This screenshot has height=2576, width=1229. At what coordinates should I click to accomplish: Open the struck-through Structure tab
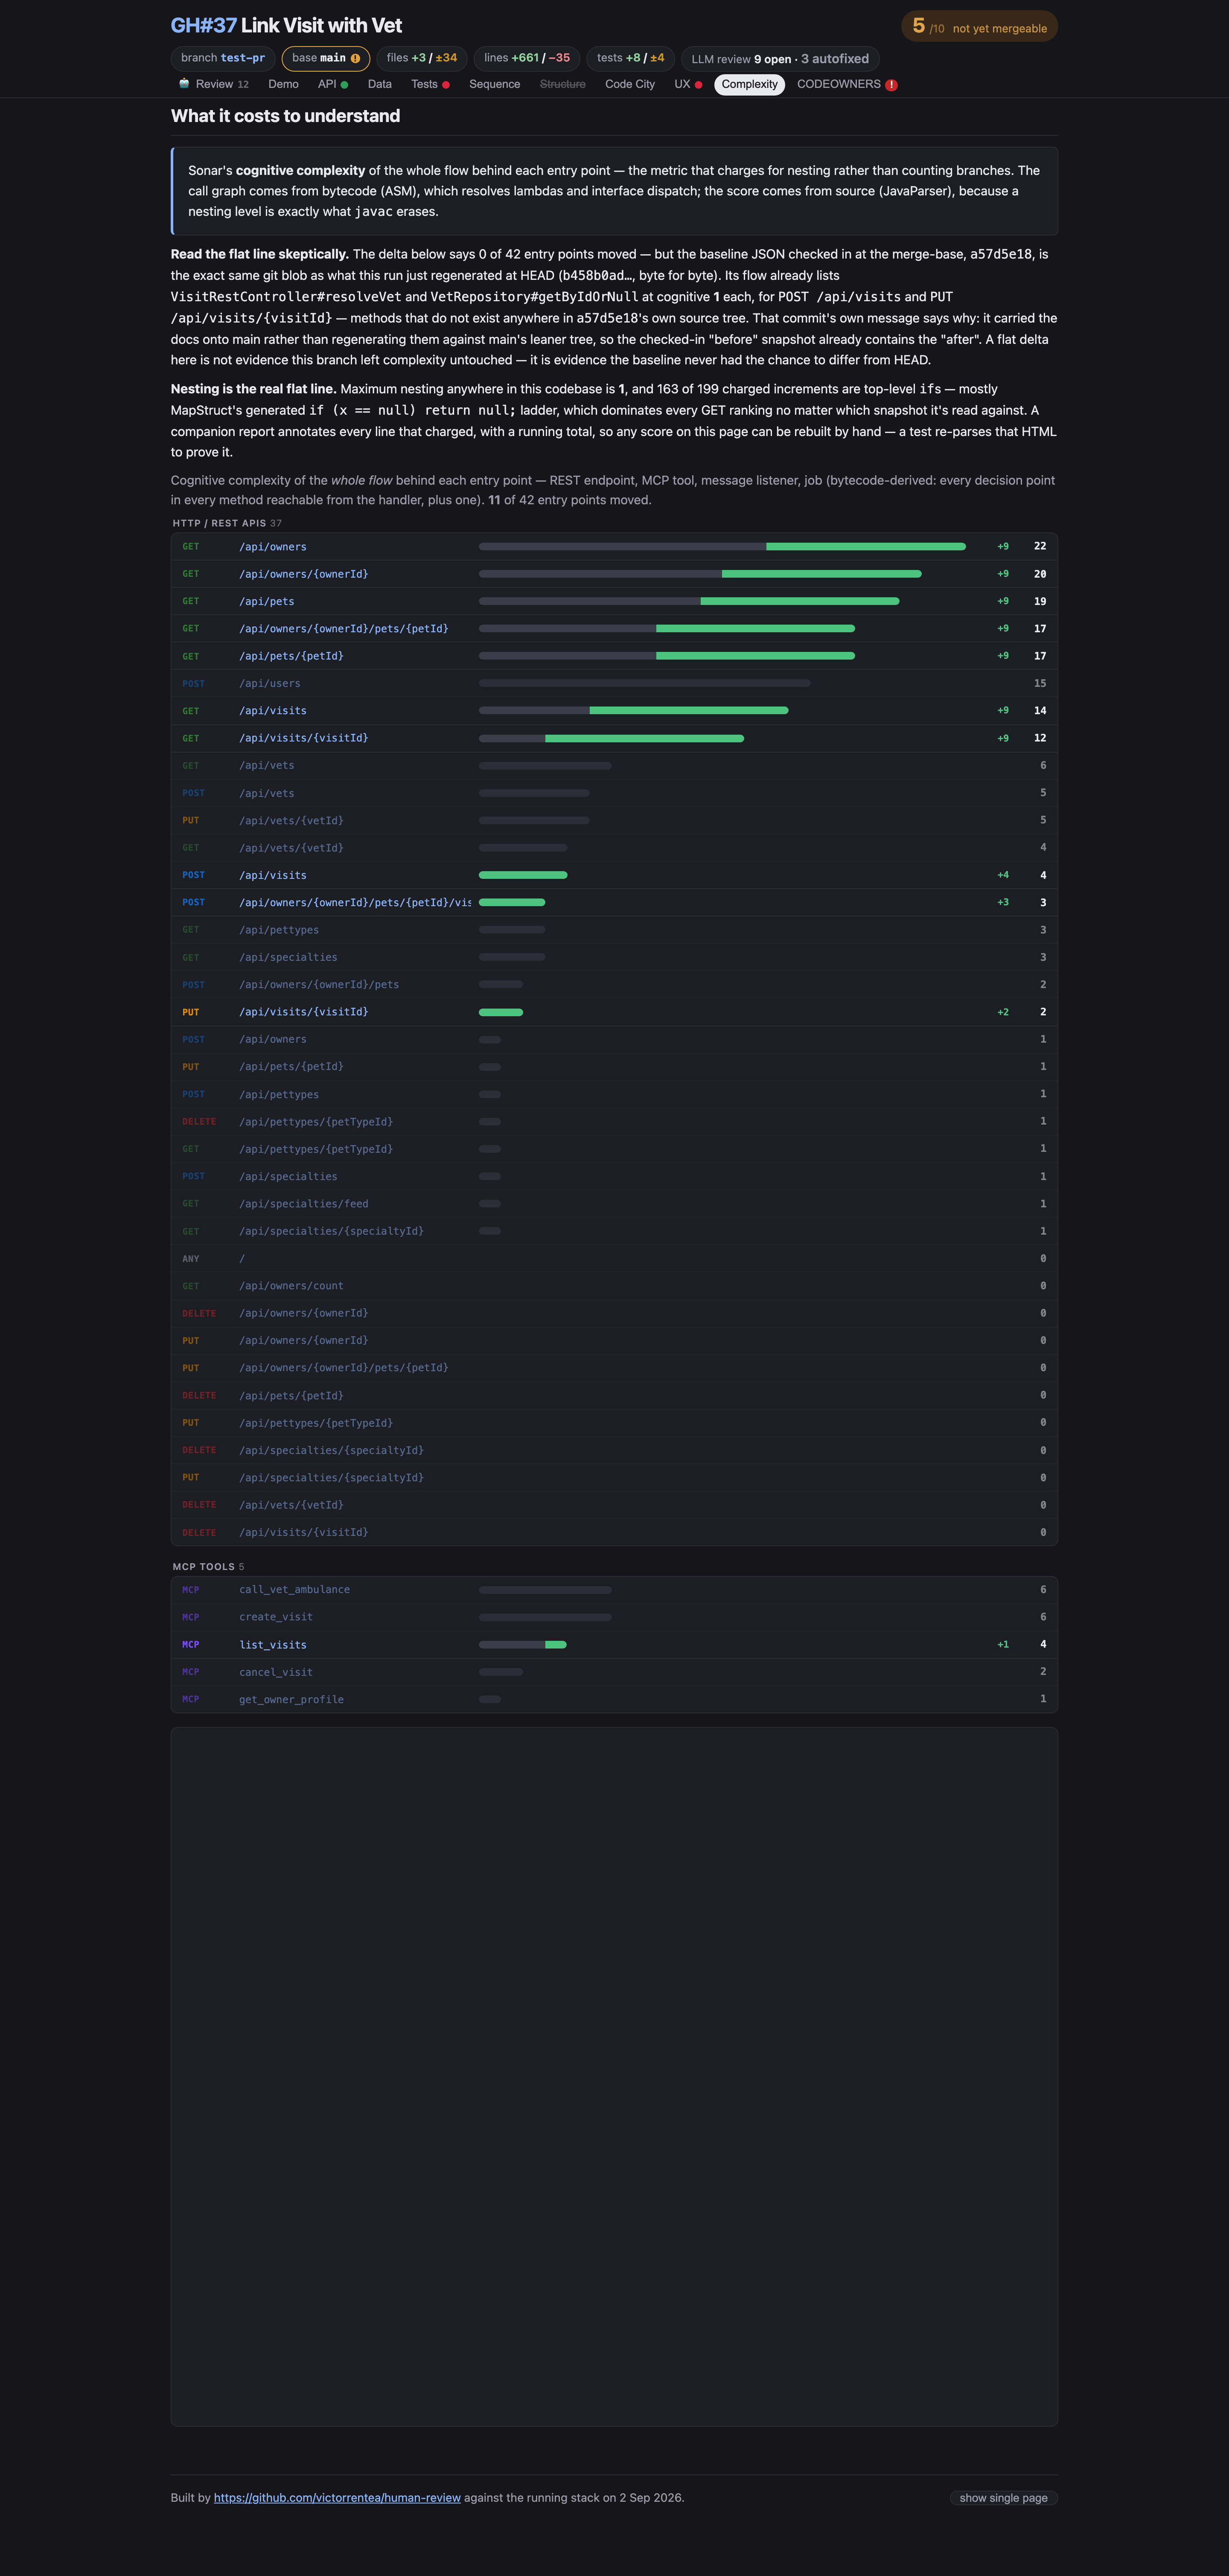[563, 84]
